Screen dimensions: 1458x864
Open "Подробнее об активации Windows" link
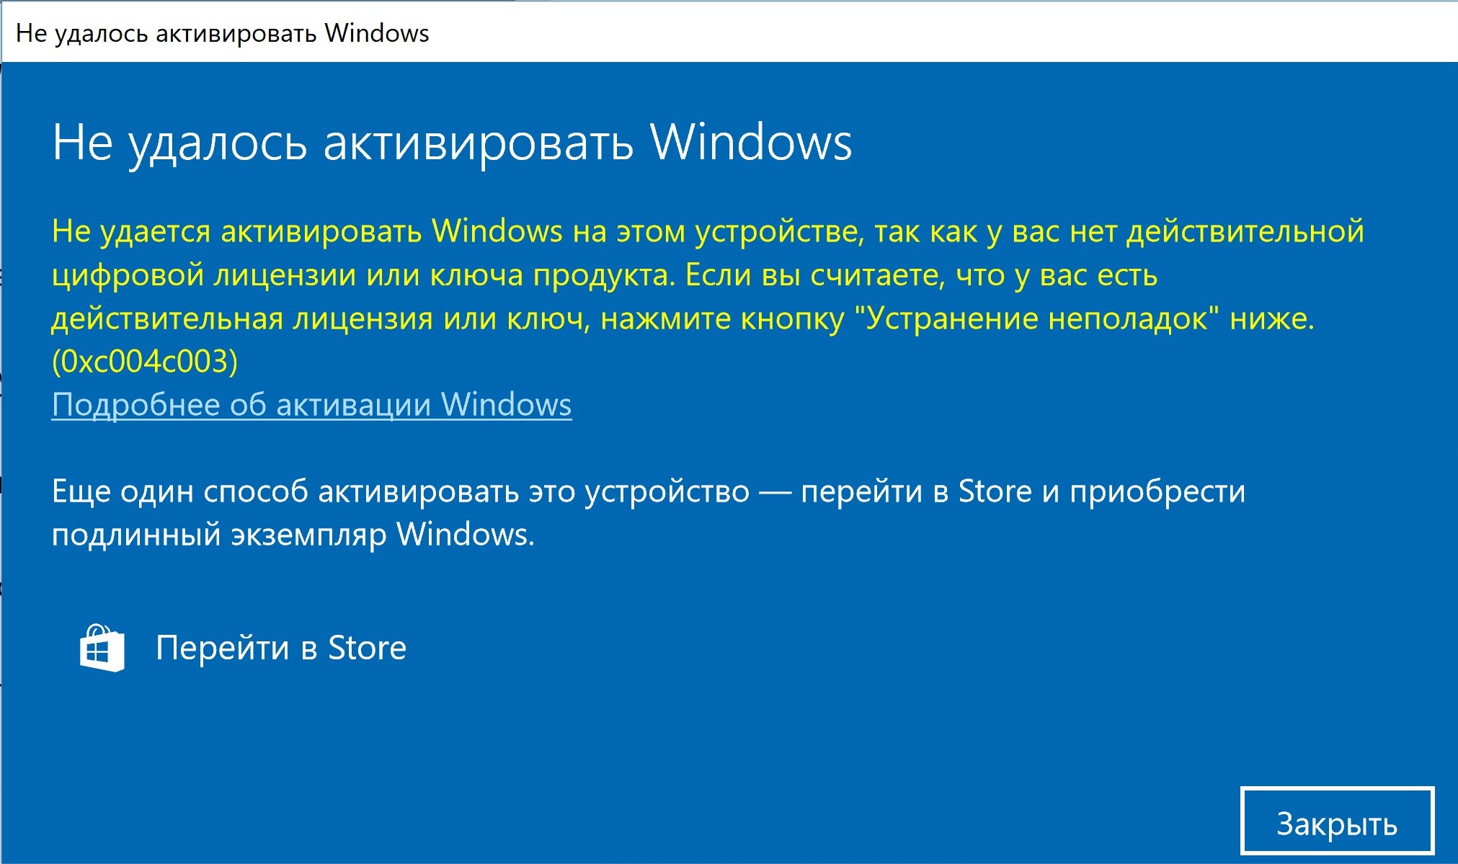coord(311,405)
